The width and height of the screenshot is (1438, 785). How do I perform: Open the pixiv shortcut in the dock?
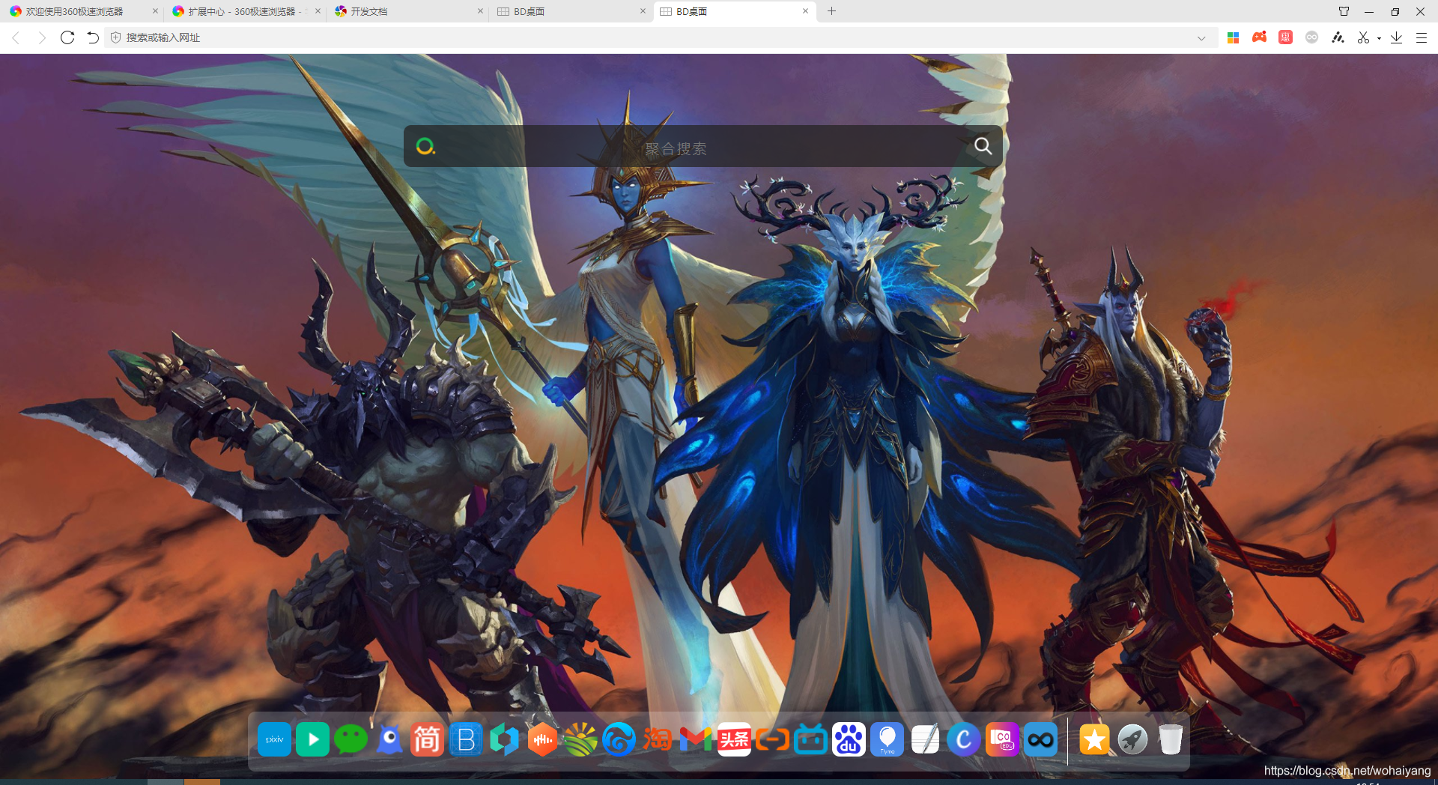coord(274,739)
